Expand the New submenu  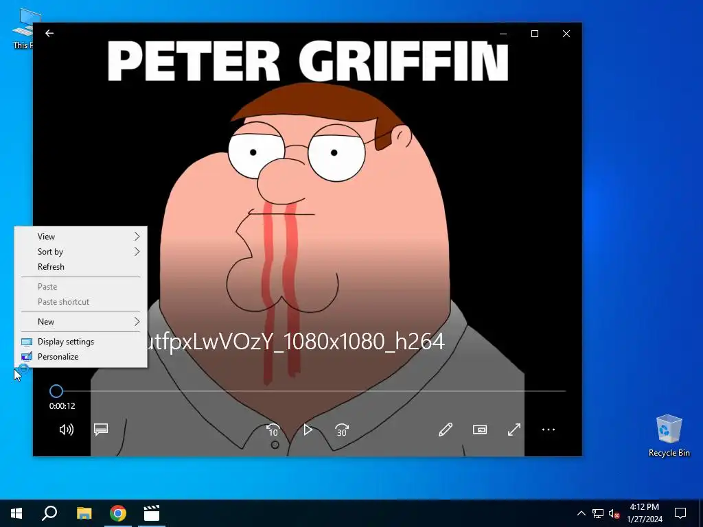click(81, 322)
